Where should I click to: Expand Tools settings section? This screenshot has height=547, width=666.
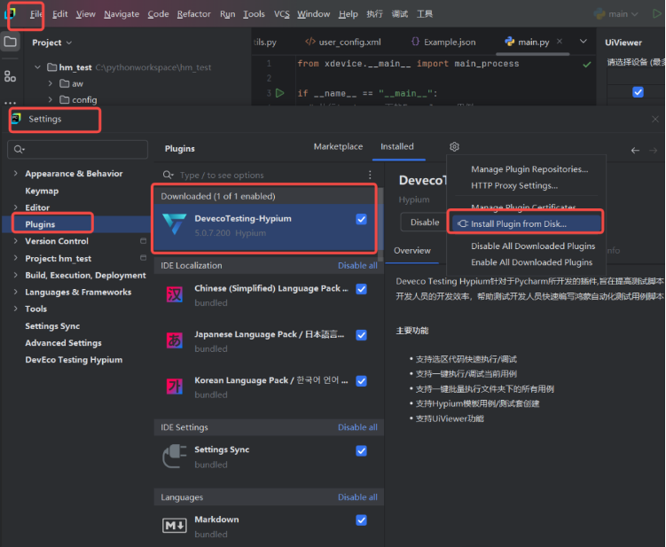coord(16,309)
